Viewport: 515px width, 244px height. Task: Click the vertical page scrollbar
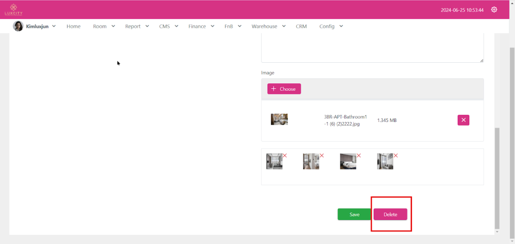pyautogui.click(x=497, y=176)
